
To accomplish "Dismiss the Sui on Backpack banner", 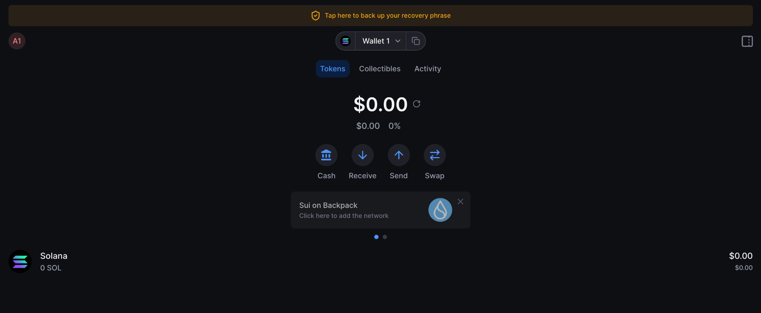I will click(x=460, y=201).
